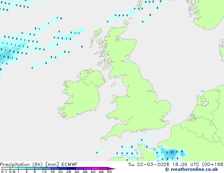The image size is (224, 173).
Task: Select the 20–25 mm legend swatch
Action: (x=63, y=168)
